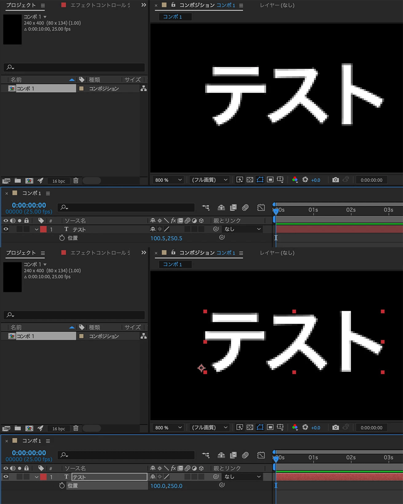The height and width of the screenshot is (504, 403).
Task: Click 16 bpc button in upper project panel
Action: pyautogui.click(x=59, y=181)
